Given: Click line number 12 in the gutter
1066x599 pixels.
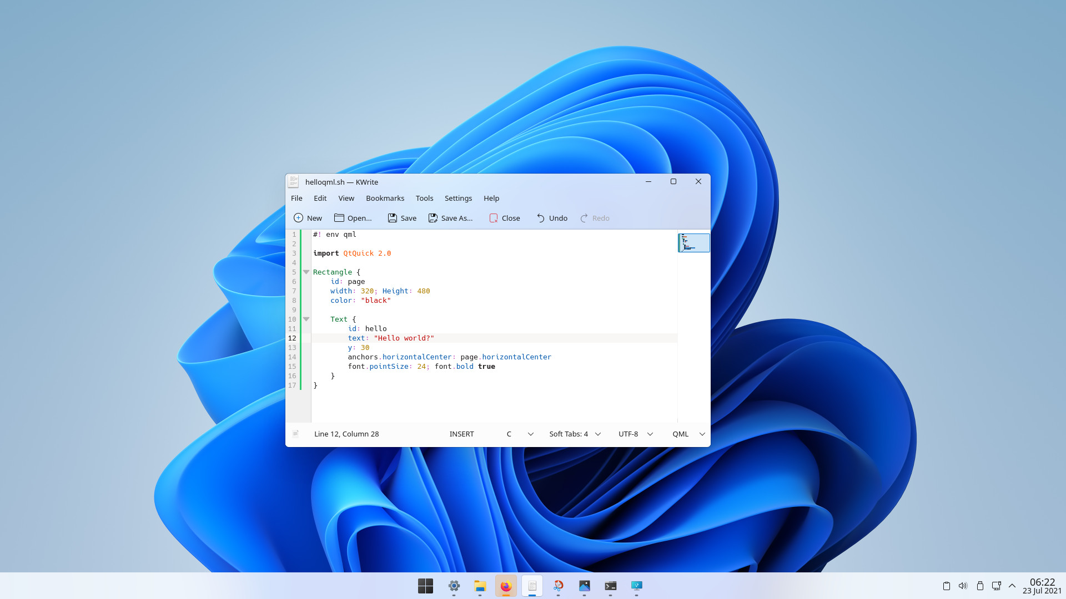Looking at the screenshot, I should tap(292, 338).
